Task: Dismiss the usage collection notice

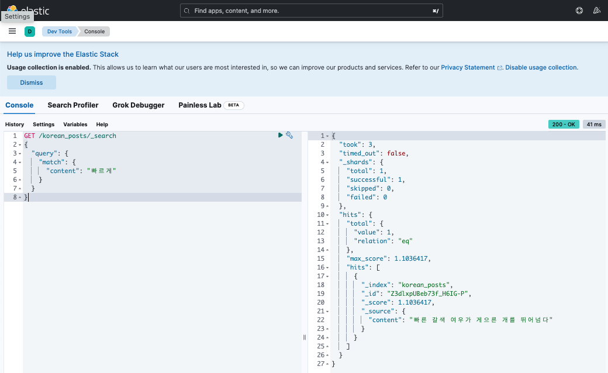Action: click(x=32, y=82)
